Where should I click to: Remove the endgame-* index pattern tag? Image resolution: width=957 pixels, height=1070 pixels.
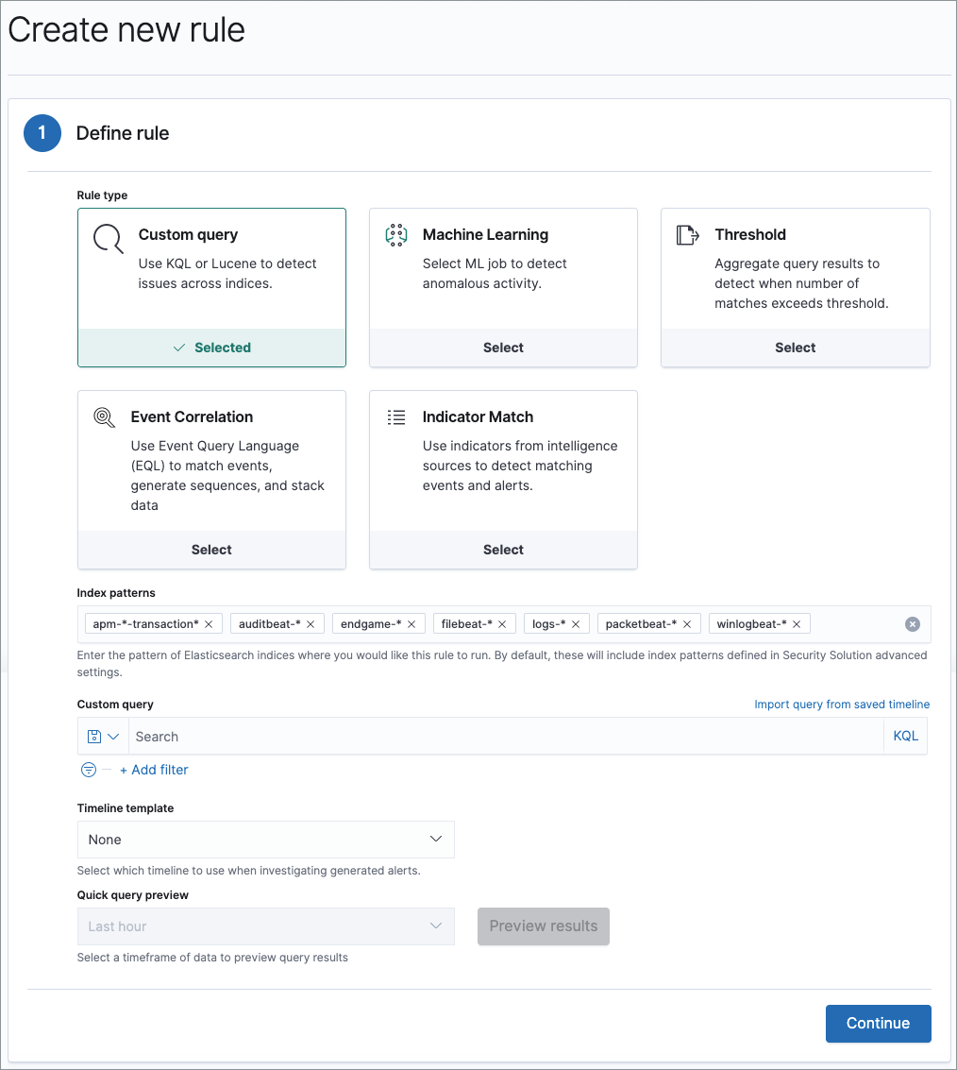point(411,624)
